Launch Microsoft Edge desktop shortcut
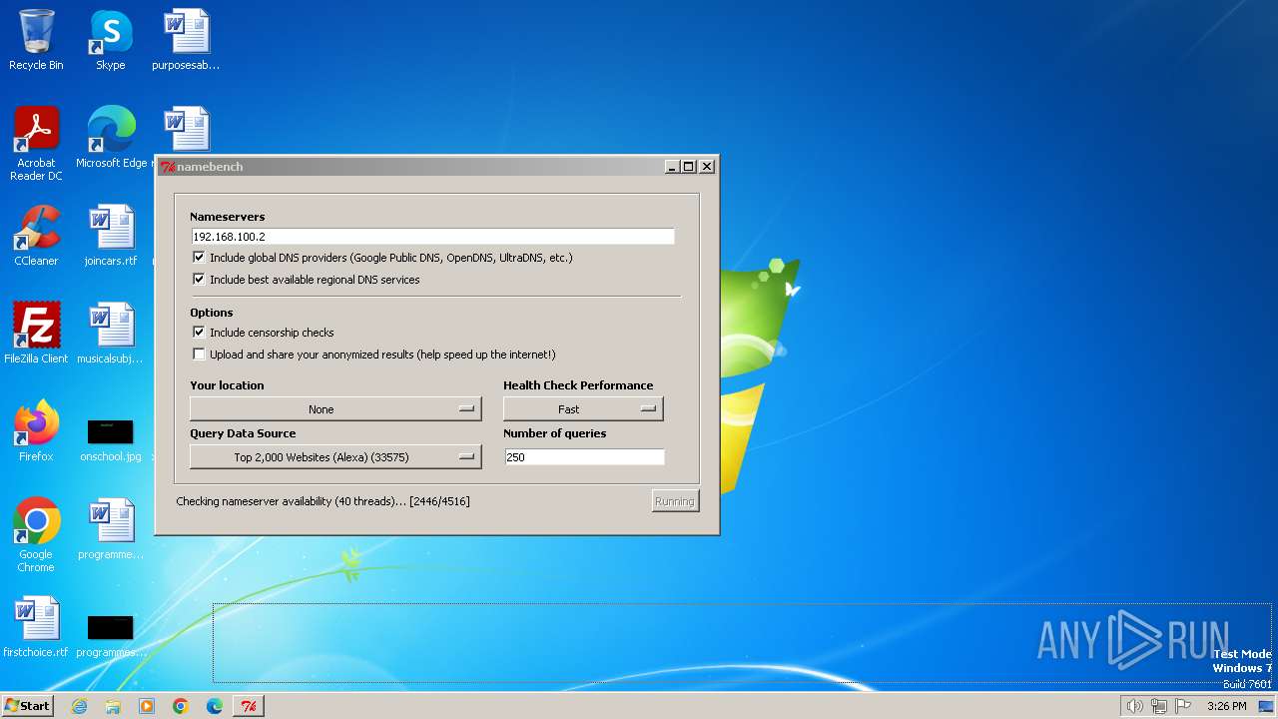Screen dimensions: 1278x719 [x=111, y=138]
